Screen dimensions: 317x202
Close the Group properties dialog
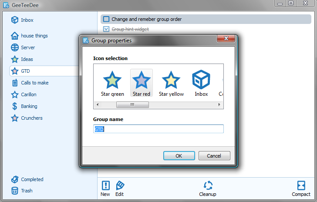(226, 40)
